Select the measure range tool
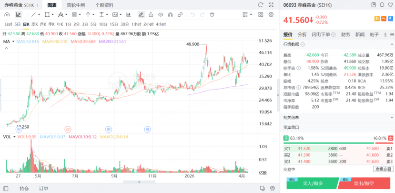 (x=101, y=15)
